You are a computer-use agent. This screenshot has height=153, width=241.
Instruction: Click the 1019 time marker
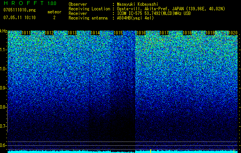210,33
